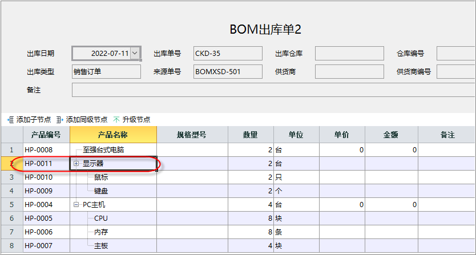Click the 添加同级节点 add sibling node icon

click(x=60, y=120)
